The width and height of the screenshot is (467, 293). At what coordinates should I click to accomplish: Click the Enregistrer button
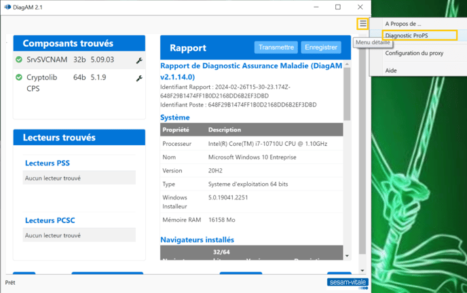coord(321,47)
